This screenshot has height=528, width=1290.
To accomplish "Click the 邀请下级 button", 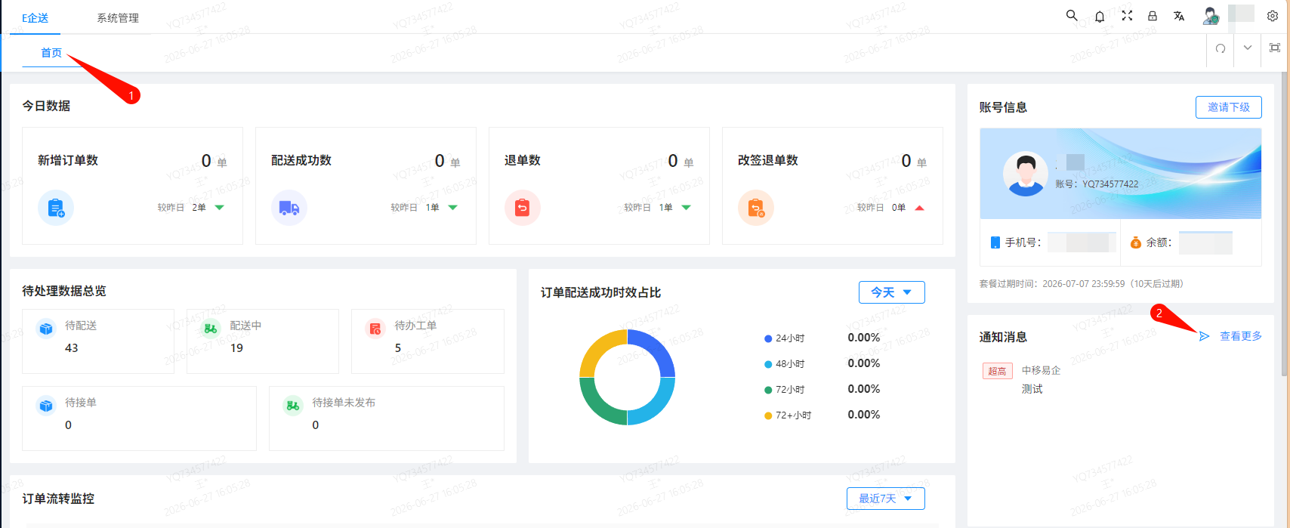I will (1229, 107).
